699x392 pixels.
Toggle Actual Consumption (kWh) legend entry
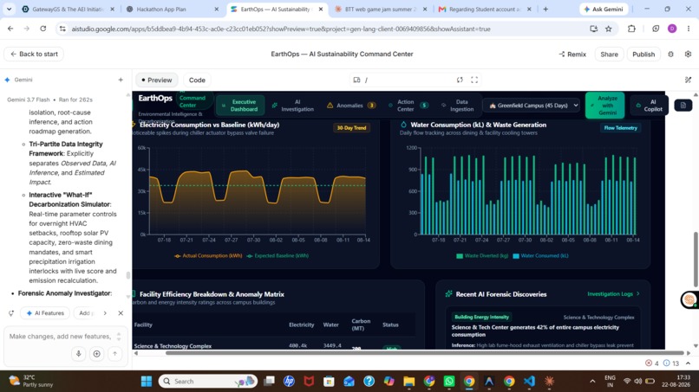pyautogui.click(x=208, y=256)
